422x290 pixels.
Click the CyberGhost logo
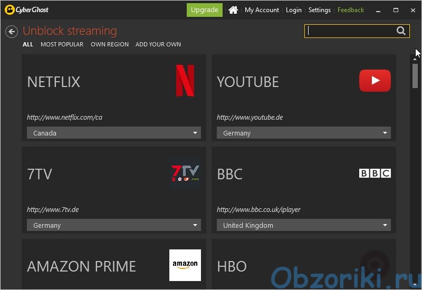[x=27, y=10]
